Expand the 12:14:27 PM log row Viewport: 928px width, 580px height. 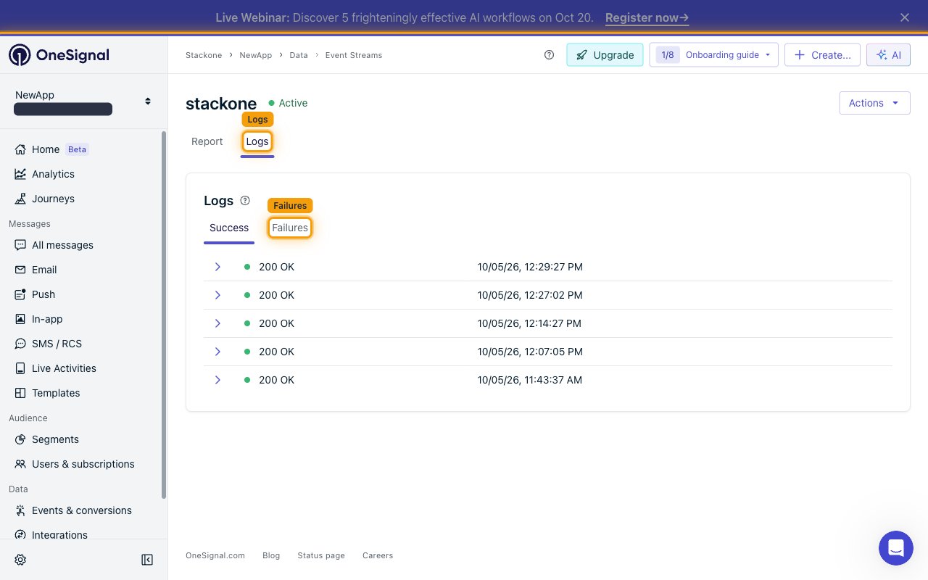coord(217,323)
